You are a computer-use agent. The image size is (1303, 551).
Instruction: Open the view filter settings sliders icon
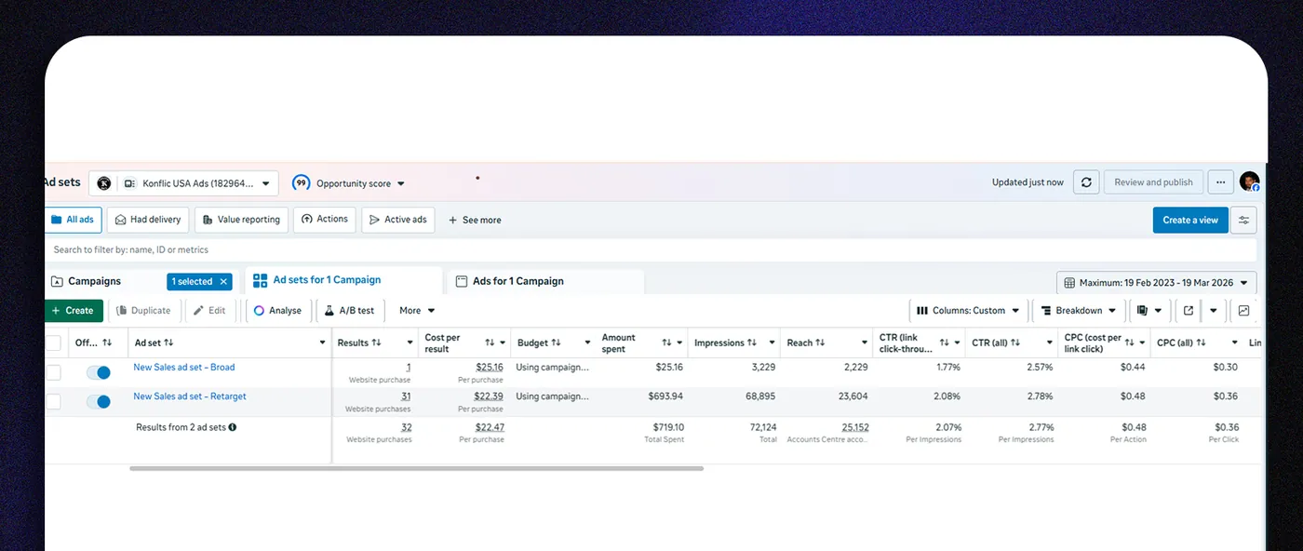[x=1243, y=220]
